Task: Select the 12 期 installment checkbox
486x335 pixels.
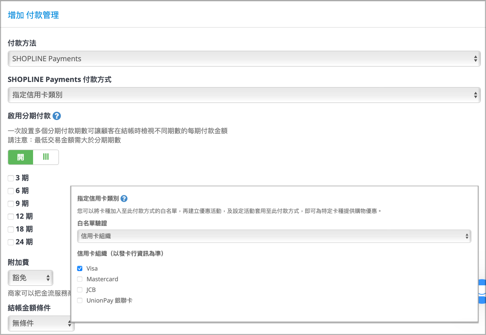Action: point(11,216)
